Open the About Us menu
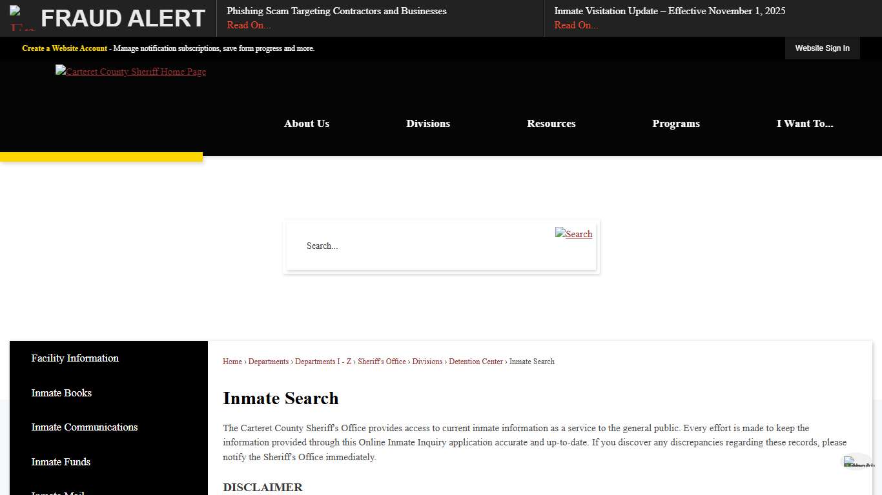The width and height of the screenshot is (882, 495). pos(306,123)
